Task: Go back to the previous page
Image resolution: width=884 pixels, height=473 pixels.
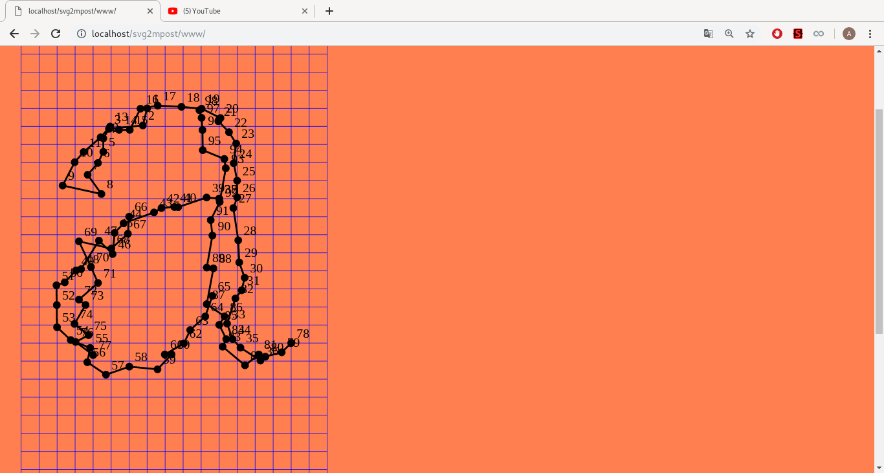Action: (x=14, y=34)
